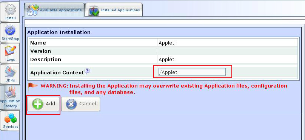Click the 'Description' row label
The height and width of the screenshot is (140, 305).
point(46,59)
